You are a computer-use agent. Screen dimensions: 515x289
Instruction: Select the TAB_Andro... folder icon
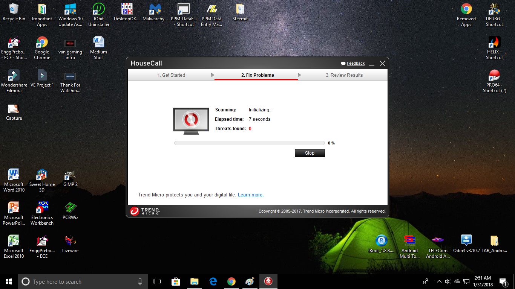pos(494,244)
